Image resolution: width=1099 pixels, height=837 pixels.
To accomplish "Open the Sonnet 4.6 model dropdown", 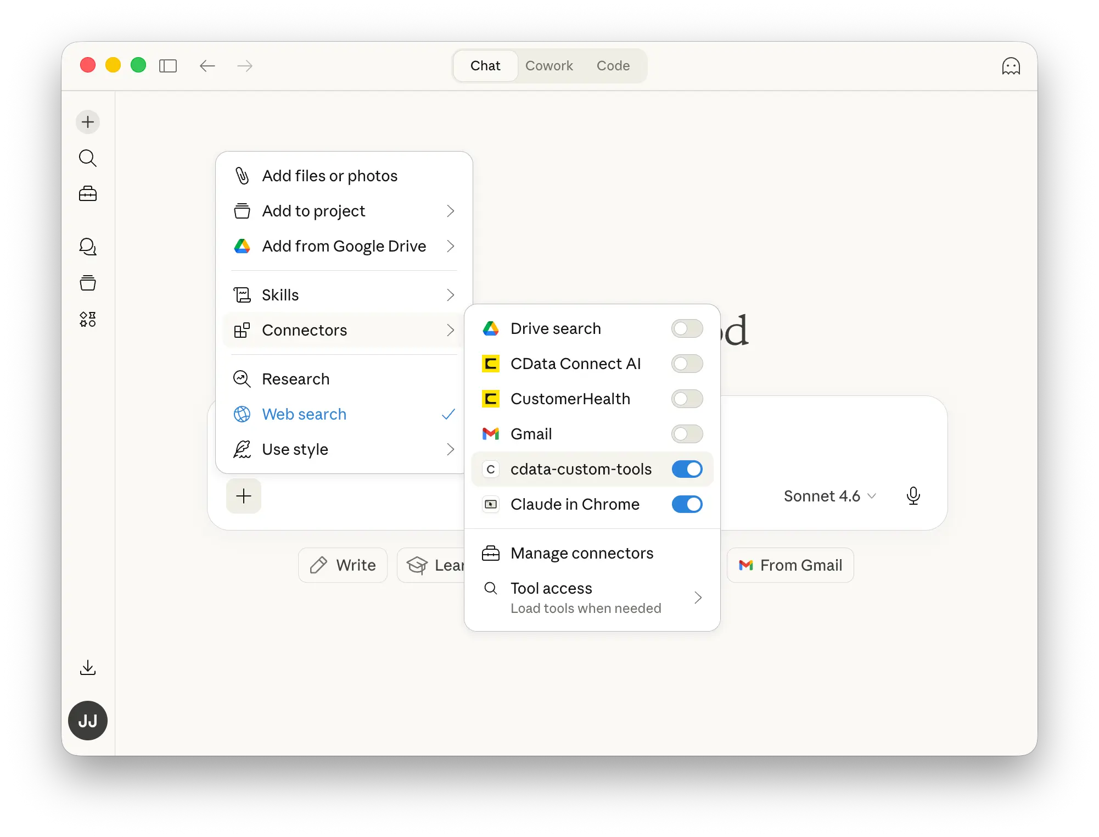I will tap(829, 496).
